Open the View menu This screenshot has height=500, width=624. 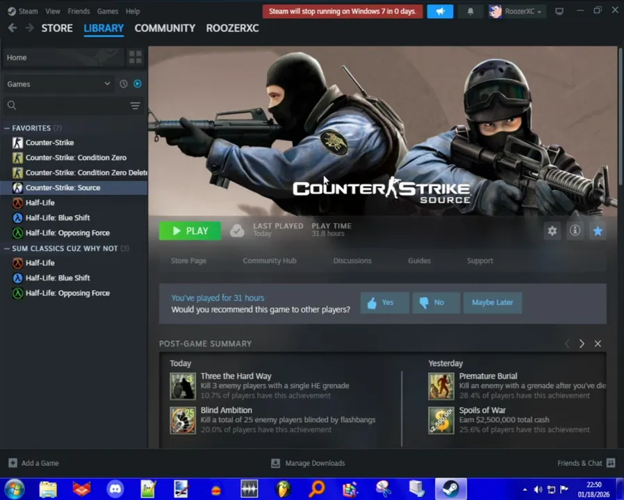pyautogui.click(x=53, y=11)
